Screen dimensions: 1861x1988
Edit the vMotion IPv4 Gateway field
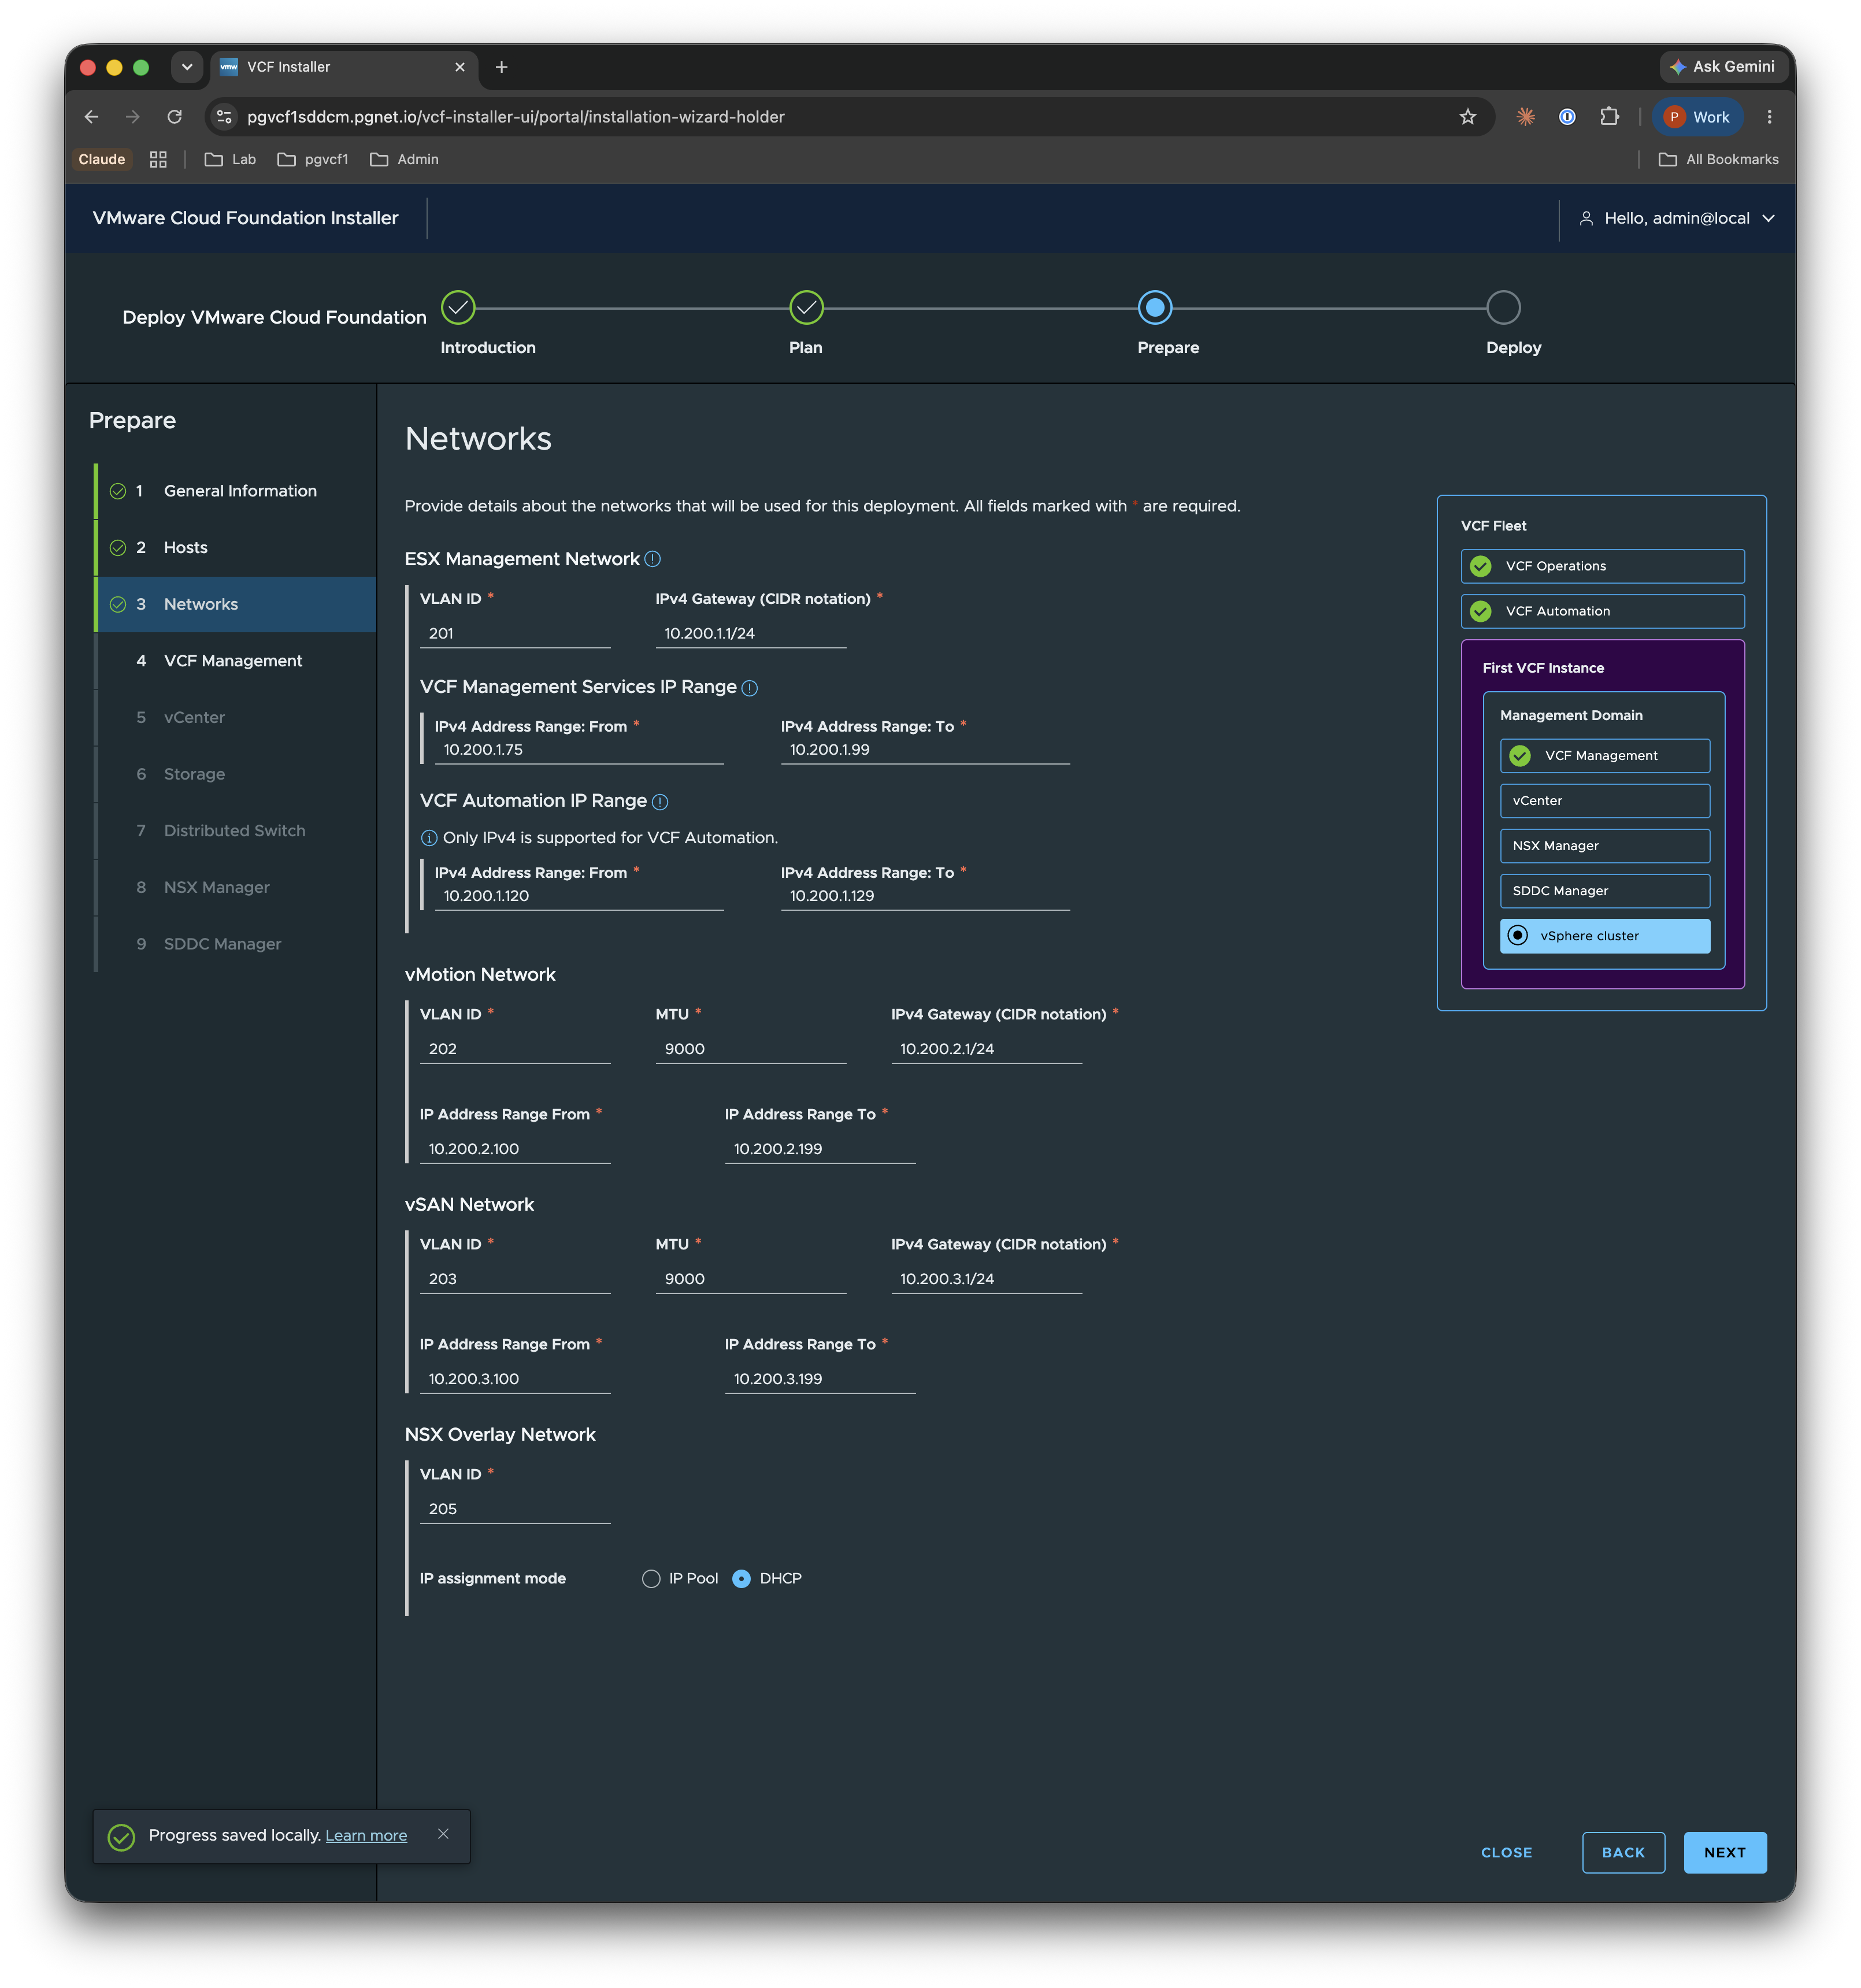(x=986, y=1049)
